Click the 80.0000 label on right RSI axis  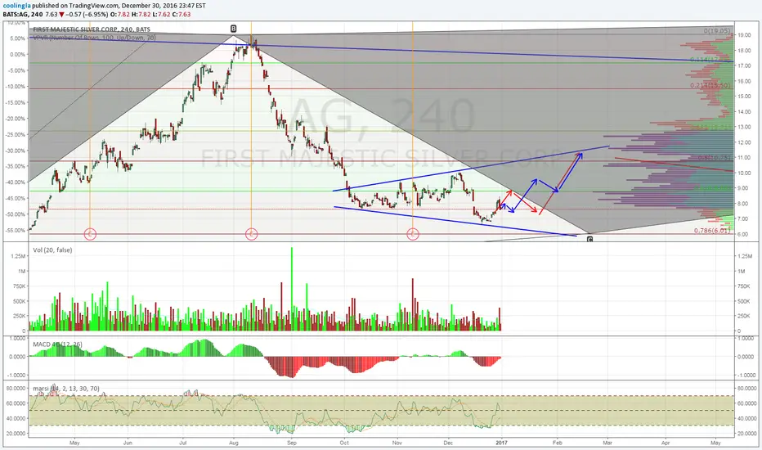(x=747, y=388)
